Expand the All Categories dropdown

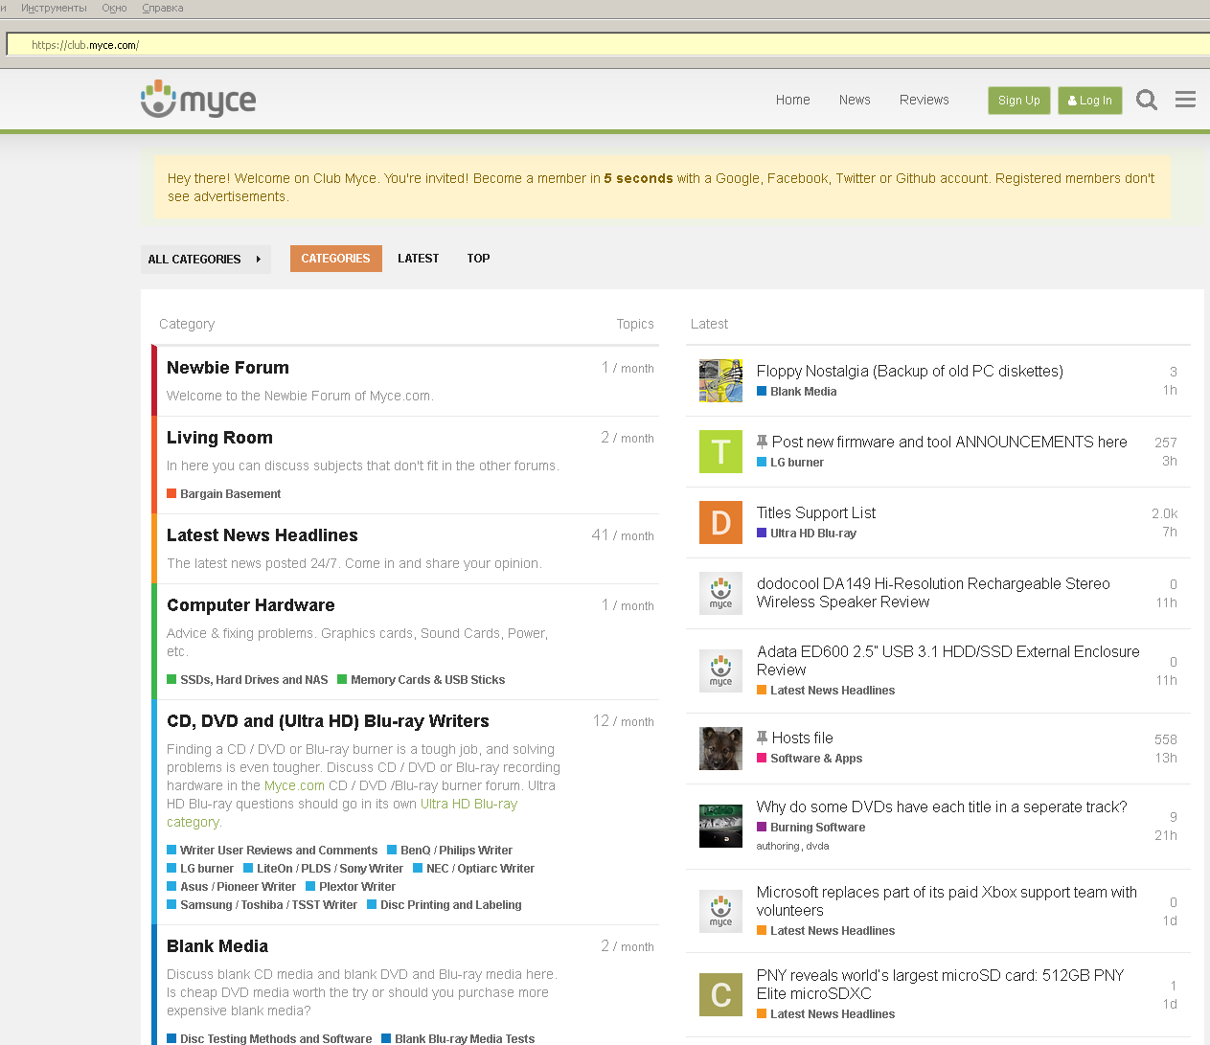click(205, 259)
